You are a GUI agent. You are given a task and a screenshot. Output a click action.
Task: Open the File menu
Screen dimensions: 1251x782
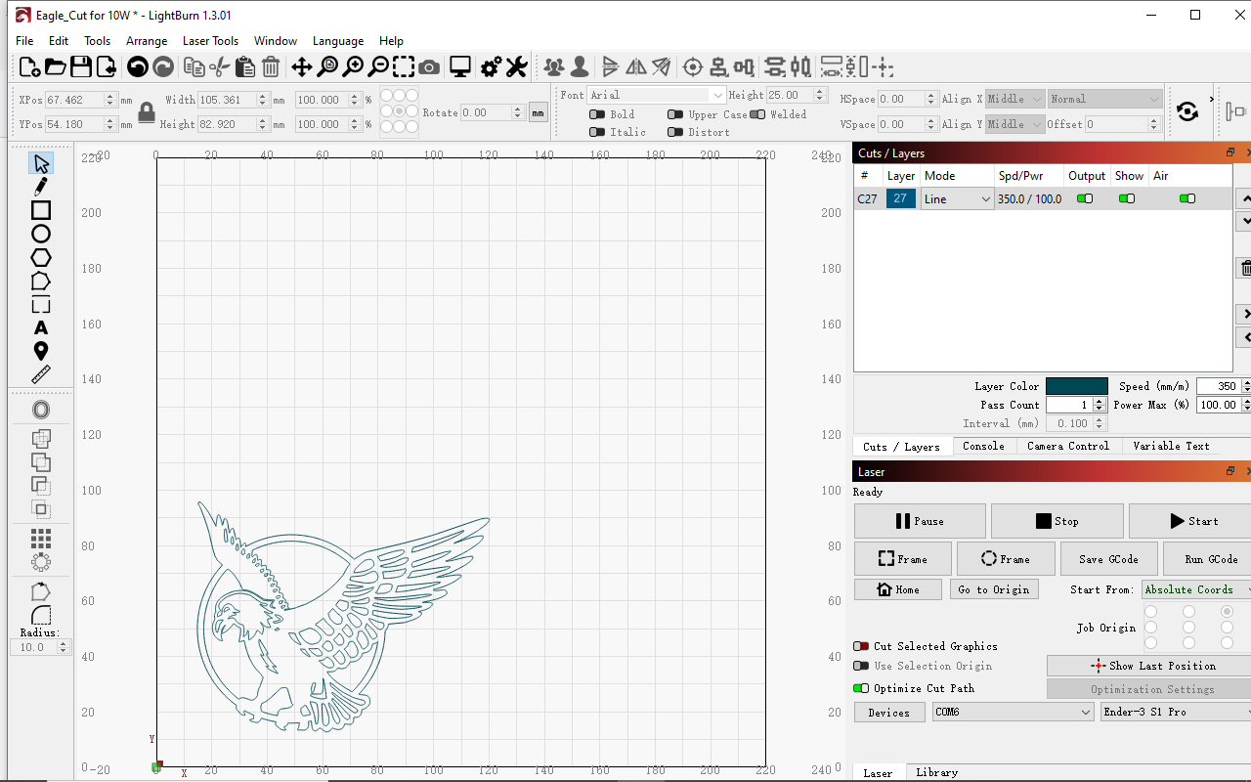[24, 41]
